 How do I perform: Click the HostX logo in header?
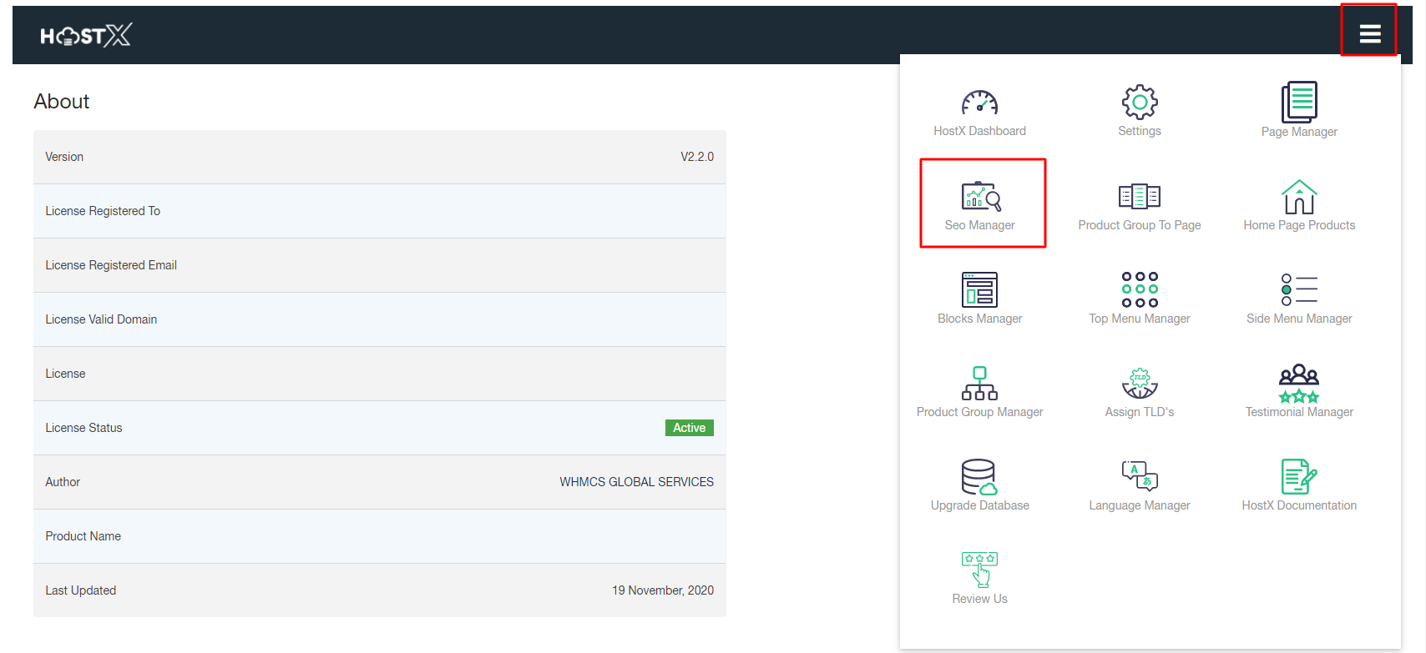86,35
